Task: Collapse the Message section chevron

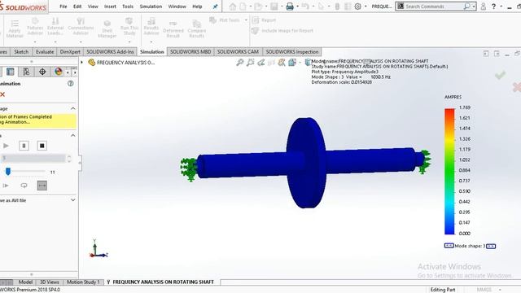Action: tap(72, 108)
